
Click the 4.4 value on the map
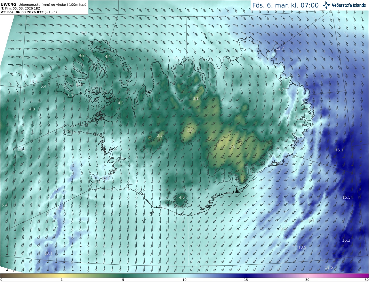[x=108, y=56]
